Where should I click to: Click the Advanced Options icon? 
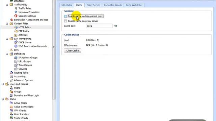(x=11, y=80)
